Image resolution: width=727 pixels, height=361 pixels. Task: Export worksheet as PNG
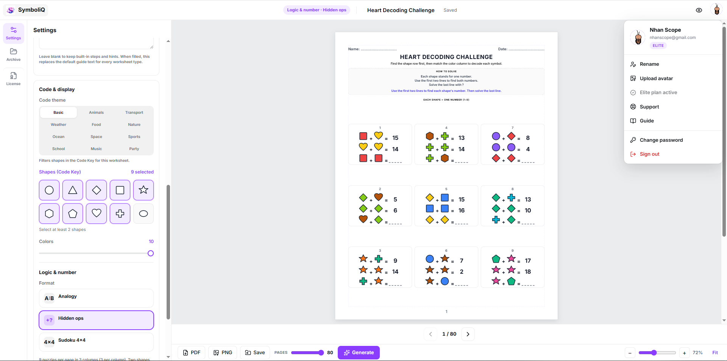(x=223, y=353)
